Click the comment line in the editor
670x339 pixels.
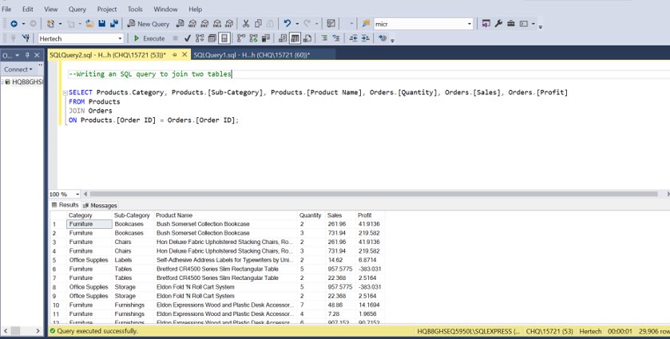(150, 74)
